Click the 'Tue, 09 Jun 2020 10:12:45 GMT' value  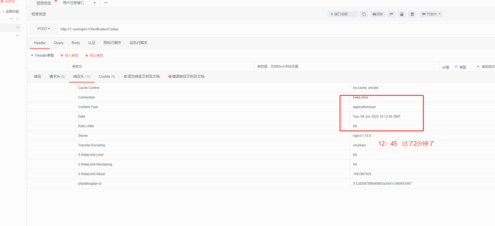click(x=377, y=117)
